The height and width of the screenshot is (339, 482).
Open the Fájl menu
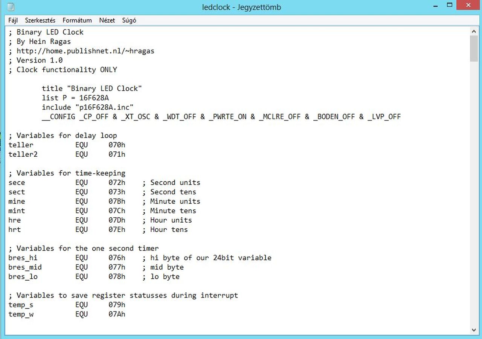13,20
